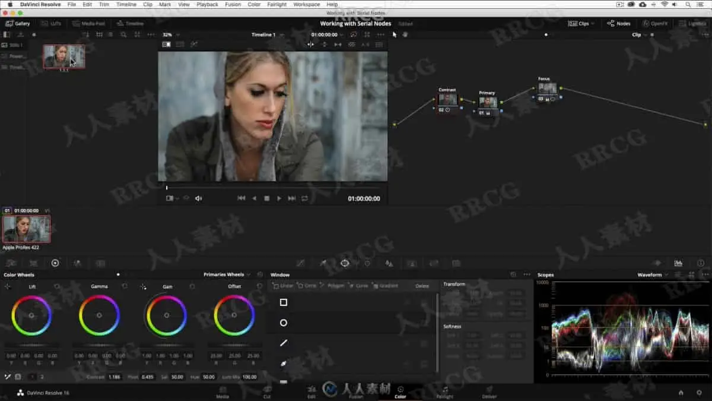Open the Fusion menu
Screen dimensions: 712x401
233,4
